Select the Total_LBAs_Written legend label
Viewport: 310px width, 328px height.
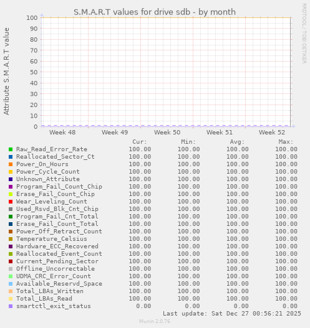pos(50,291)
